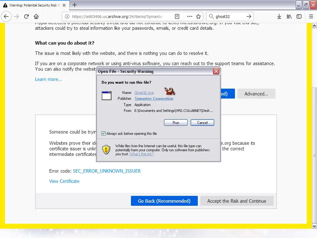This screenshot has height=238, width=317.
Task: Click the forward navigation arrow
Action: (17, 16)
